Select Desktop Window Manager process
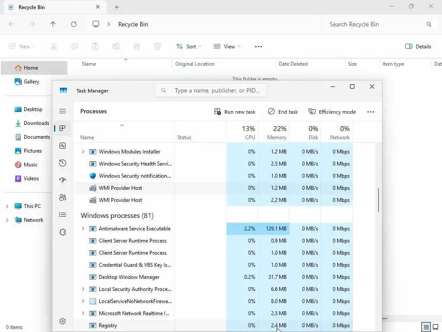Screen dimensions: 442x332 coord(213,277)
